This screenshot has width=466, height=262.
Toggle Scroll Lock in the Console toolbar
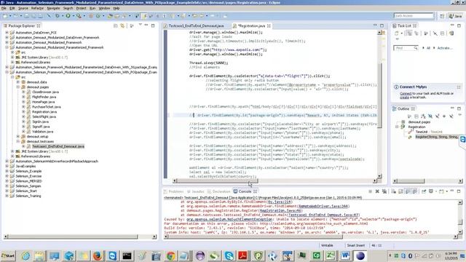point(400,191)
